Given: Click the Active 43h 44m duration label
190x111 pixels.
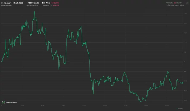Looking at the screenshot, I should [7, 5].
